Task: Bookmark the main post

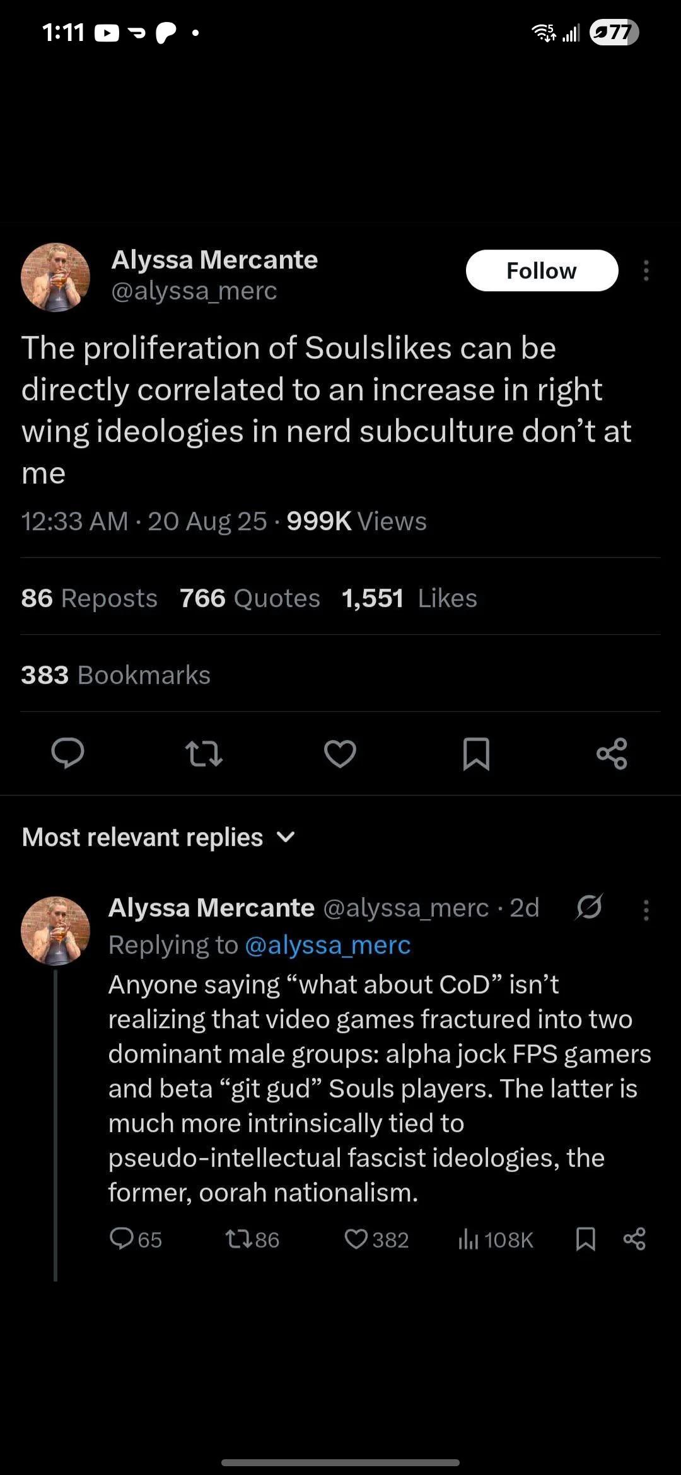Action: click(x=476, y=753)
